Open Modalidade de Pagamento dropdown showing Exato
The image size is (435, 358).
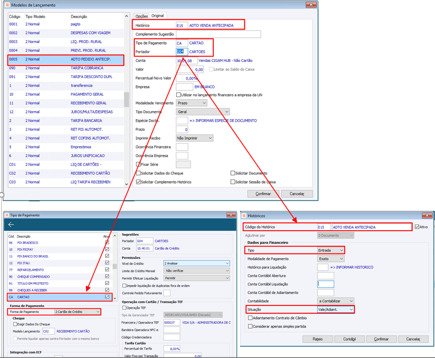click(x=331, y=259)
